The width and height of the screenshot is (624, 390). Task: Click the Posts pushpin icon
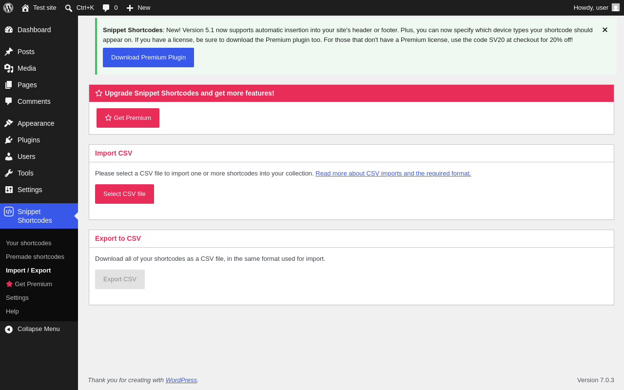(9, 52)
